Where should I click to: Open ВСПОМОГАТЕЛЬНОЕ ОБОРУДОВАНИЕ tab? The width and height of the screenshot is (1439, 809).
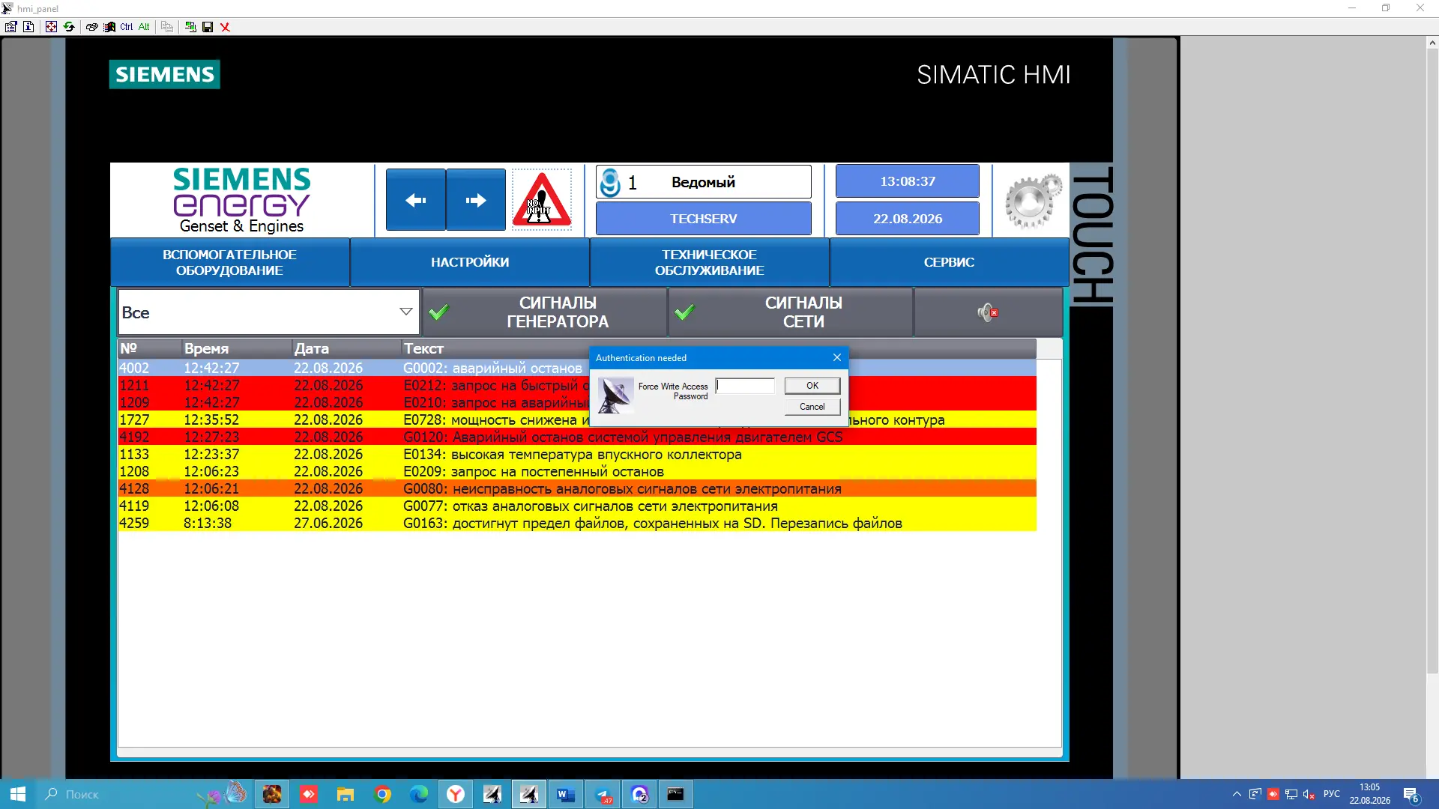(x=229, y=262)
